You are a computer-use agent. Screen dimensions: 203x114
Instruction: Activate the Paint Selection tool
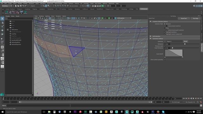2,27
